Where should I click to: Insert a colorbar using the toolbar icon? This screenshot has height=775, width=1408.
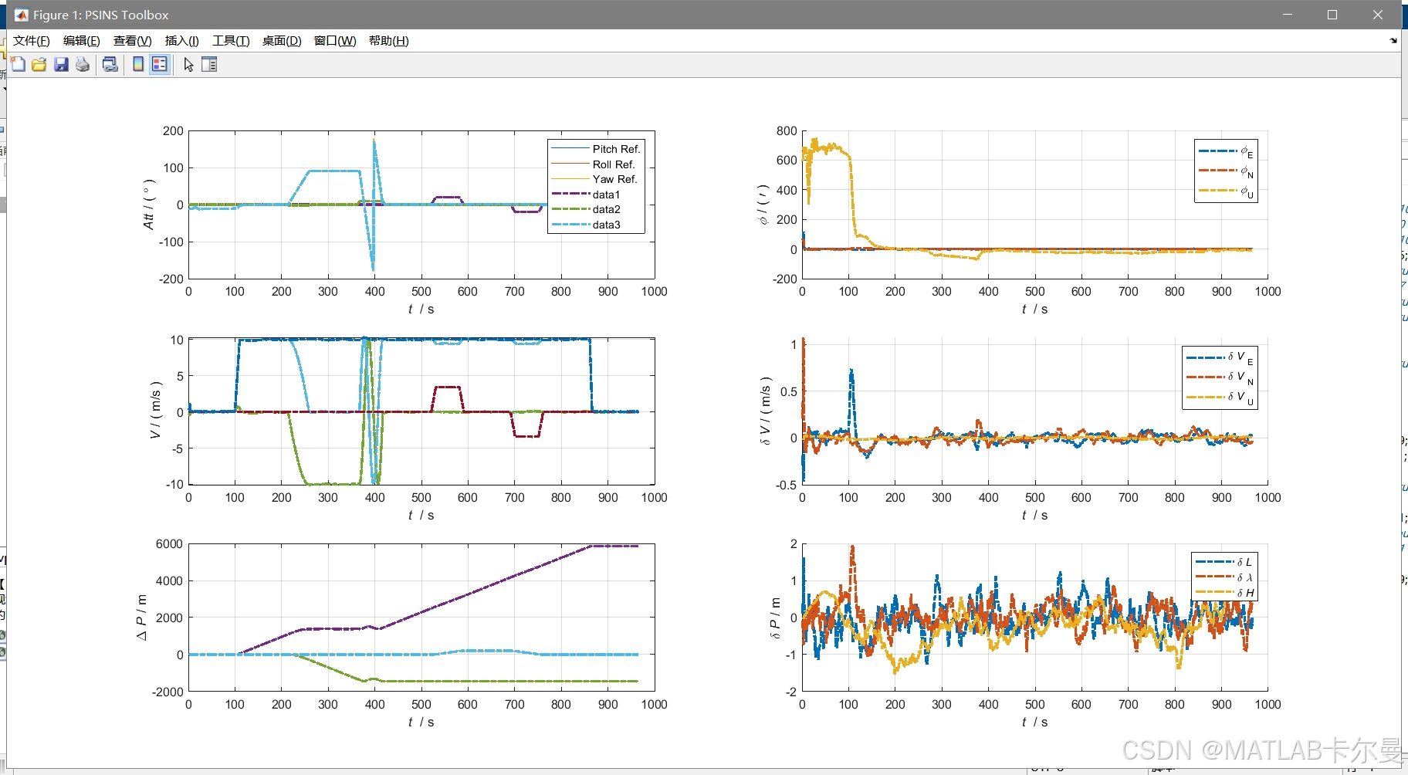point(138,65)
